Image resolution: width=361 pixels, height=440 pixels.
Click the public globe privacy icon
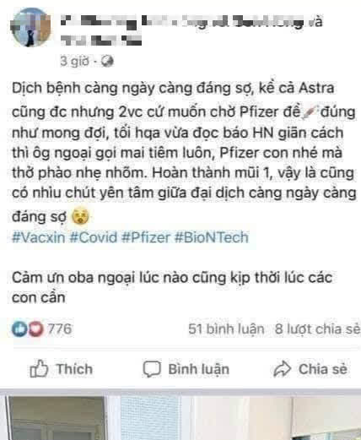107,61
